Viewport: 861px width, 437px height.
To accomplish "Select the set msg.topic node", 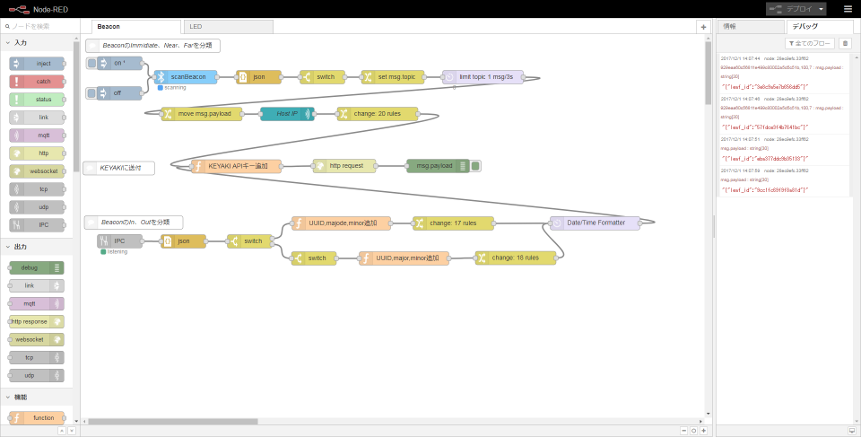I will 393,77.
